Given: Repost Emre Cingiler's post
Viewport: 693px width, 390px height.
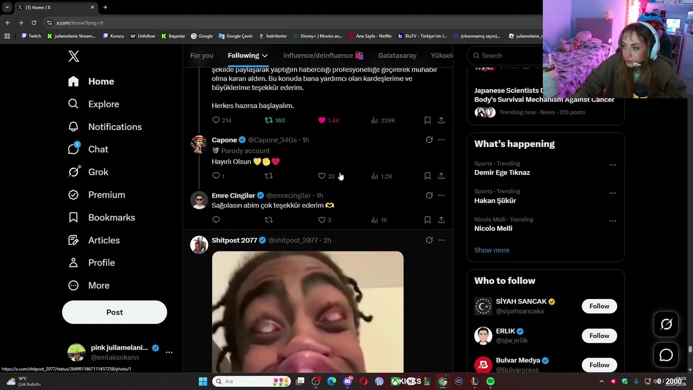Looking at the screenshot, I should point(269,220).
